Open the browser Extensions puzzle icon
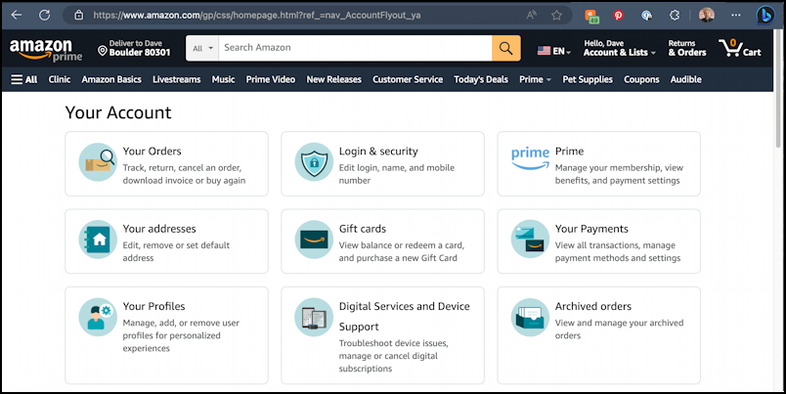 click(x=675, y=15)
